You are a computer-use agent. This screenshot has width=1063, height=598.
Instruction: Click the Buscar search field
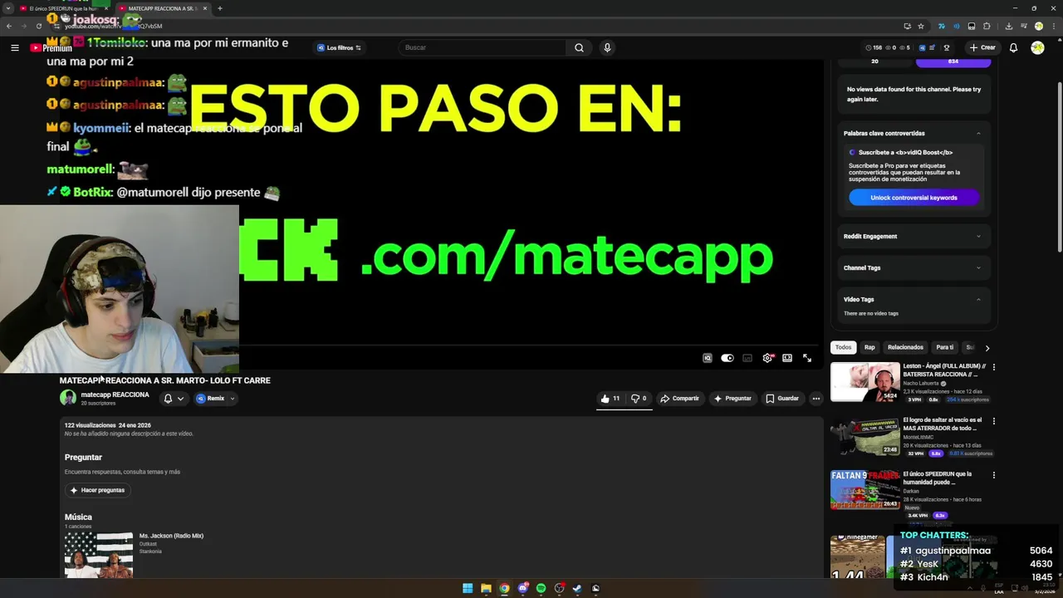pos(483,47)
